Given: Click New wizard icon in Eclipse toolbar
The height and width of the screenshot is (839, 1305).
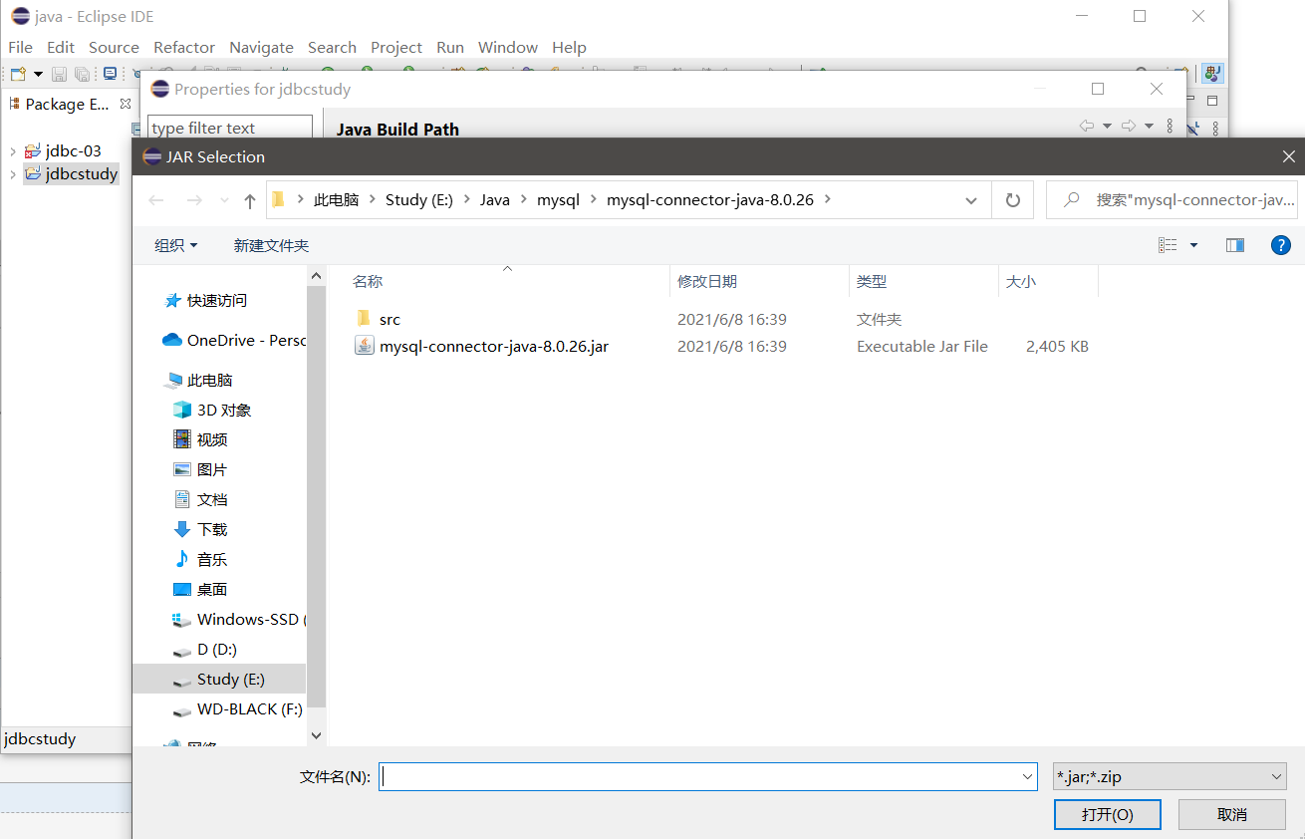Looking at the screenshot, I should [x=18, y=74].
